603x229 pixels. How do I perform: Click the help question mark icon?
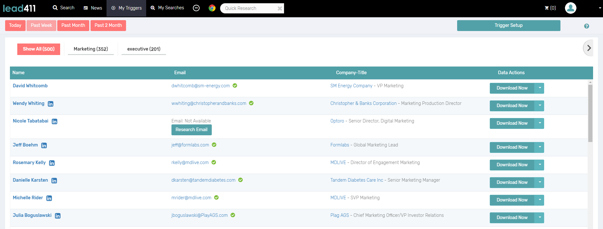[586, 26]
